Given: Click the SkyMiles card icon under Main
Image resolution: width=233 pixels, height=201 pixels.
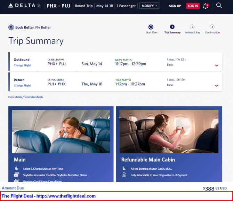Looking at the screenshot, I should (x=16, y=175).
